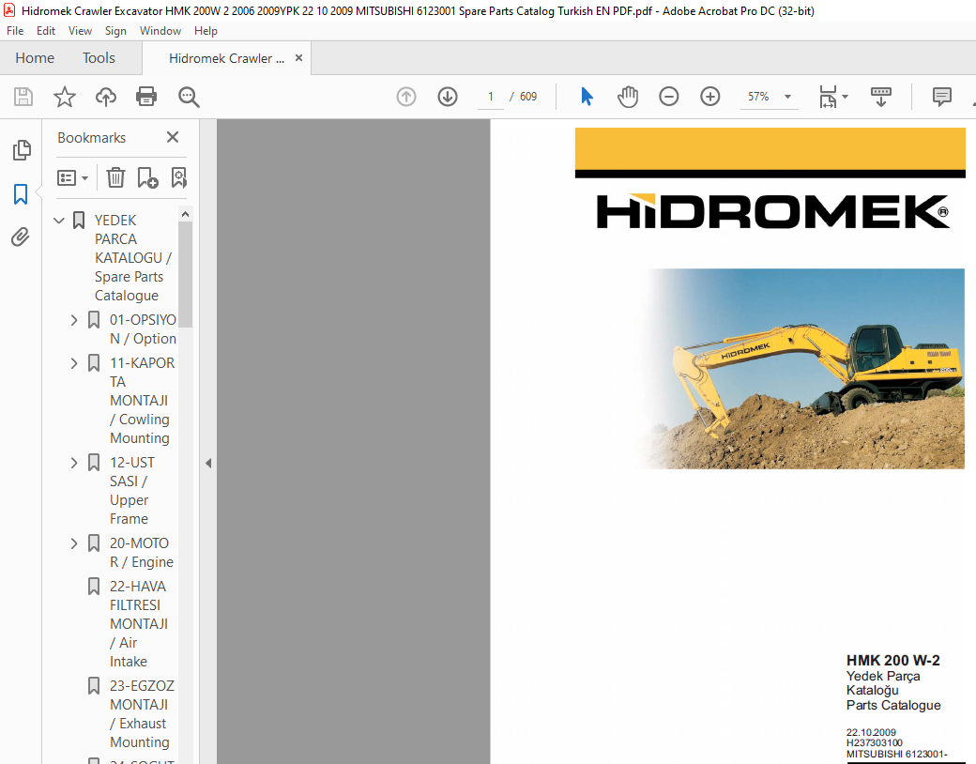Open 01-OPSIYON / Option bookmark
Viewport: 976px width, 764px height.
(143, 329)
